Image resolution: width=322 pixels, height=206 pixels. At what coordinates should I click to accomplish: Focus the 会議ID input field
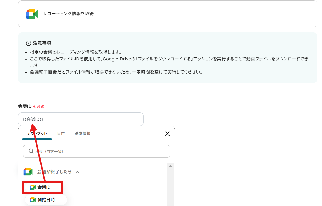tap(81, 119)
